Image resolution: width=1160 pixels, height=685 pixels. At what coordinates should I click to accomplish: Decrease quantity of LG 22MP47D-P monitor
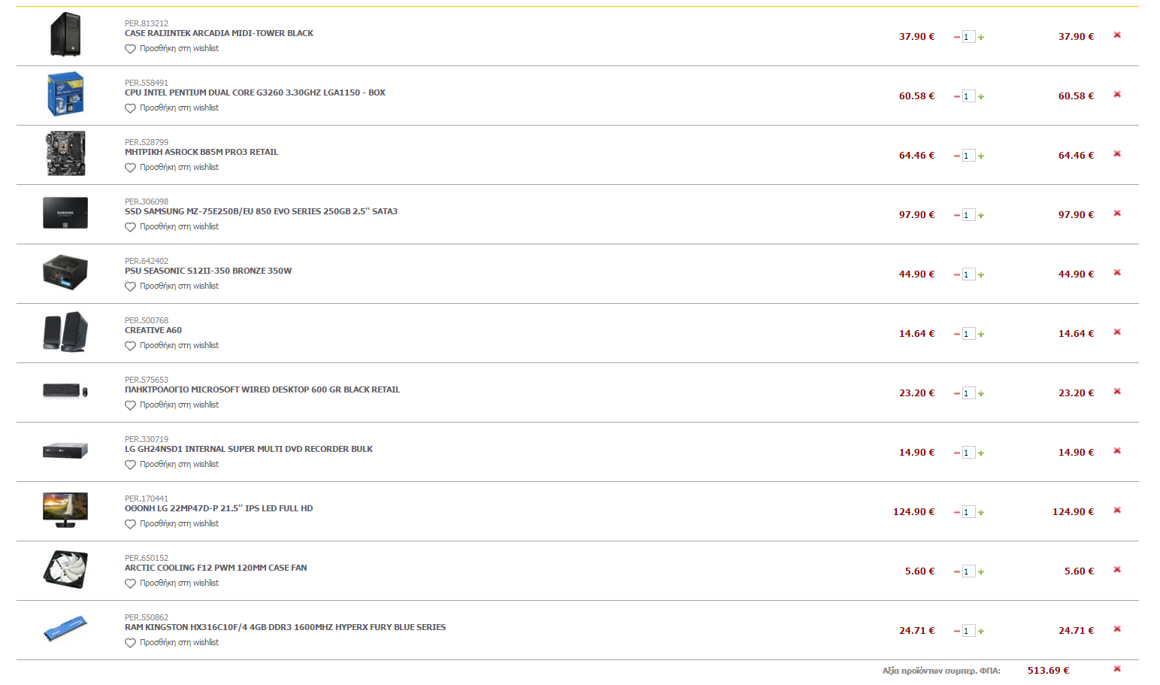[x=957, y=512]
